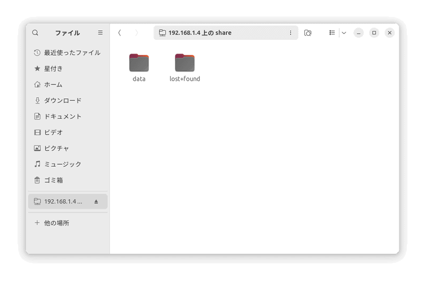The image size is (425, 282).
Task: Open ピクチャ folder in sidebar
Action: 68,148
